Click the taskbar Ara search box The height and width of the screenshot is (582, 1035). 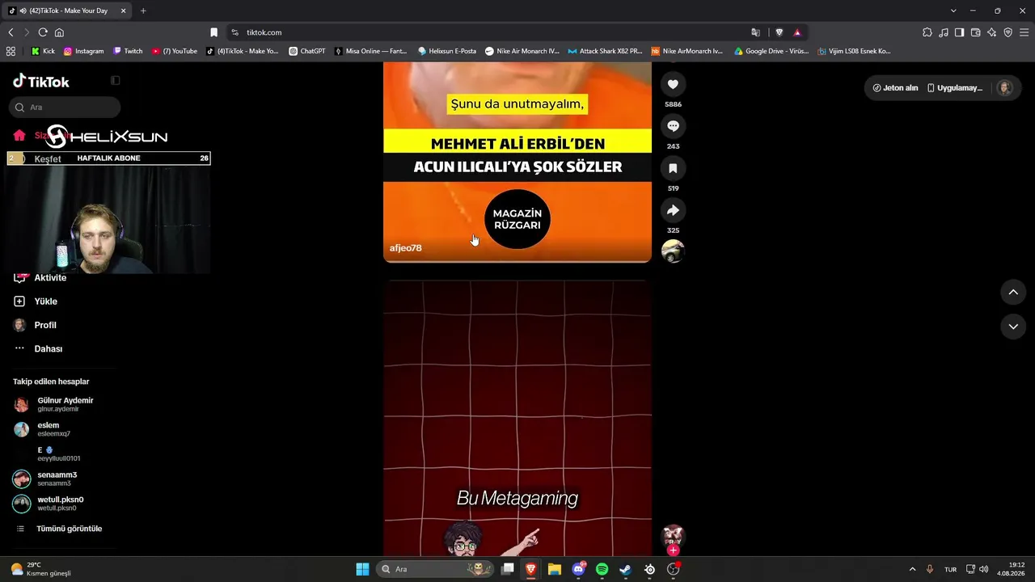pyautogui.click(x=436, y=569)
